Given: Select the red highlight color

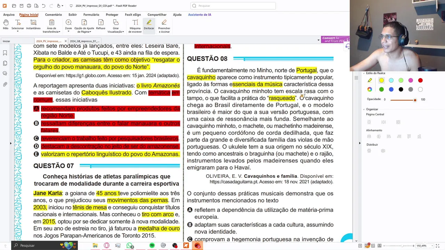Looking at the screenshot, I should 420,81.
